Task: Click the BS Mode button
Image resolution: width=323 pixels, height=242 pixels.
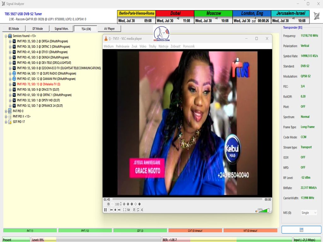Action: coord(14,29)
